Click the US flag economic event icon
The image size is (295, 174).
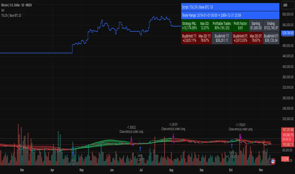click(273, 161)
